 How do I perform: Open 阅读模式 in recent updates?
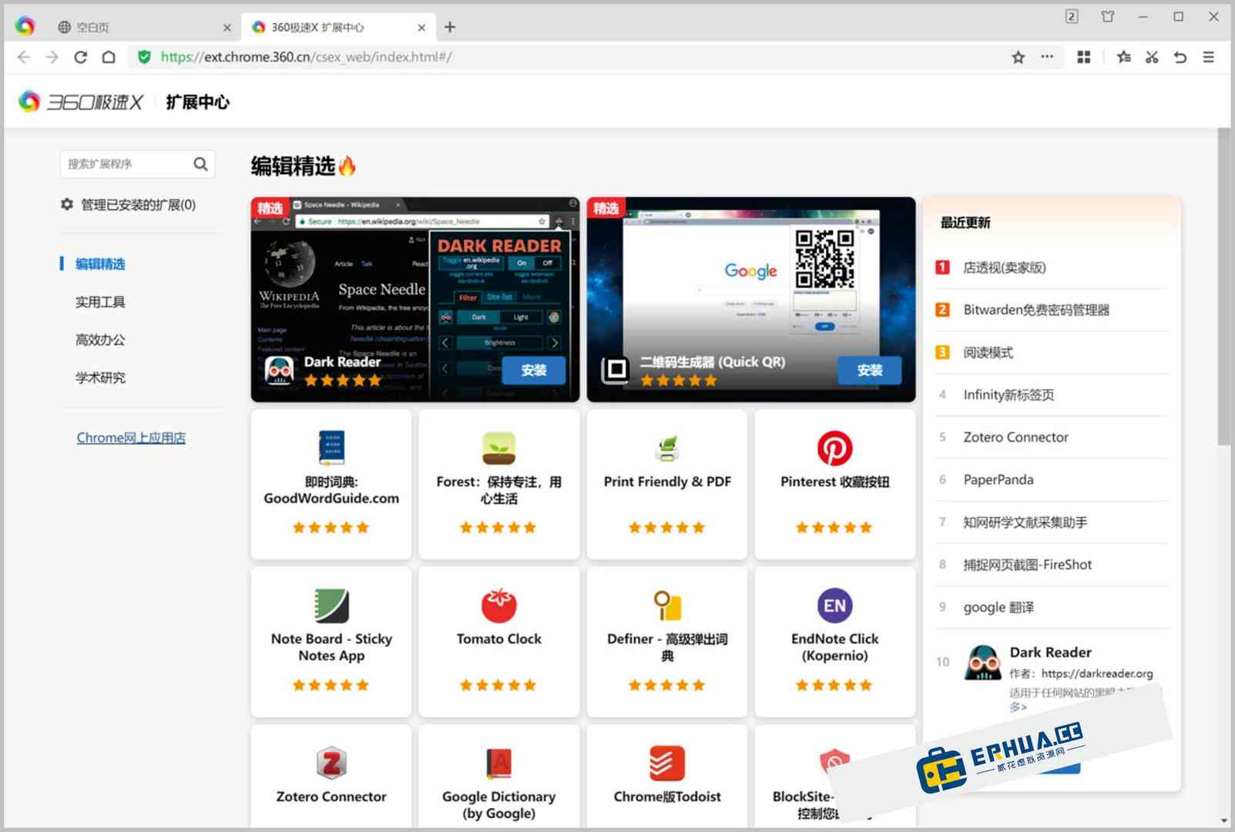click(1052, 352)
